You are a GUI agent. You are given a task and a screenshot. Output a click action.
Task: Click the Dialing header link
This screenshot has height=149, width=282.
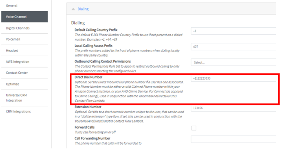83,9
